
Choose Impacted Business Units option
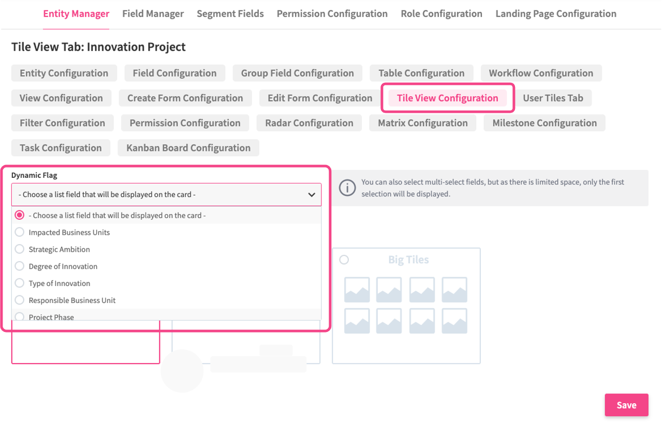coord(69,232)
